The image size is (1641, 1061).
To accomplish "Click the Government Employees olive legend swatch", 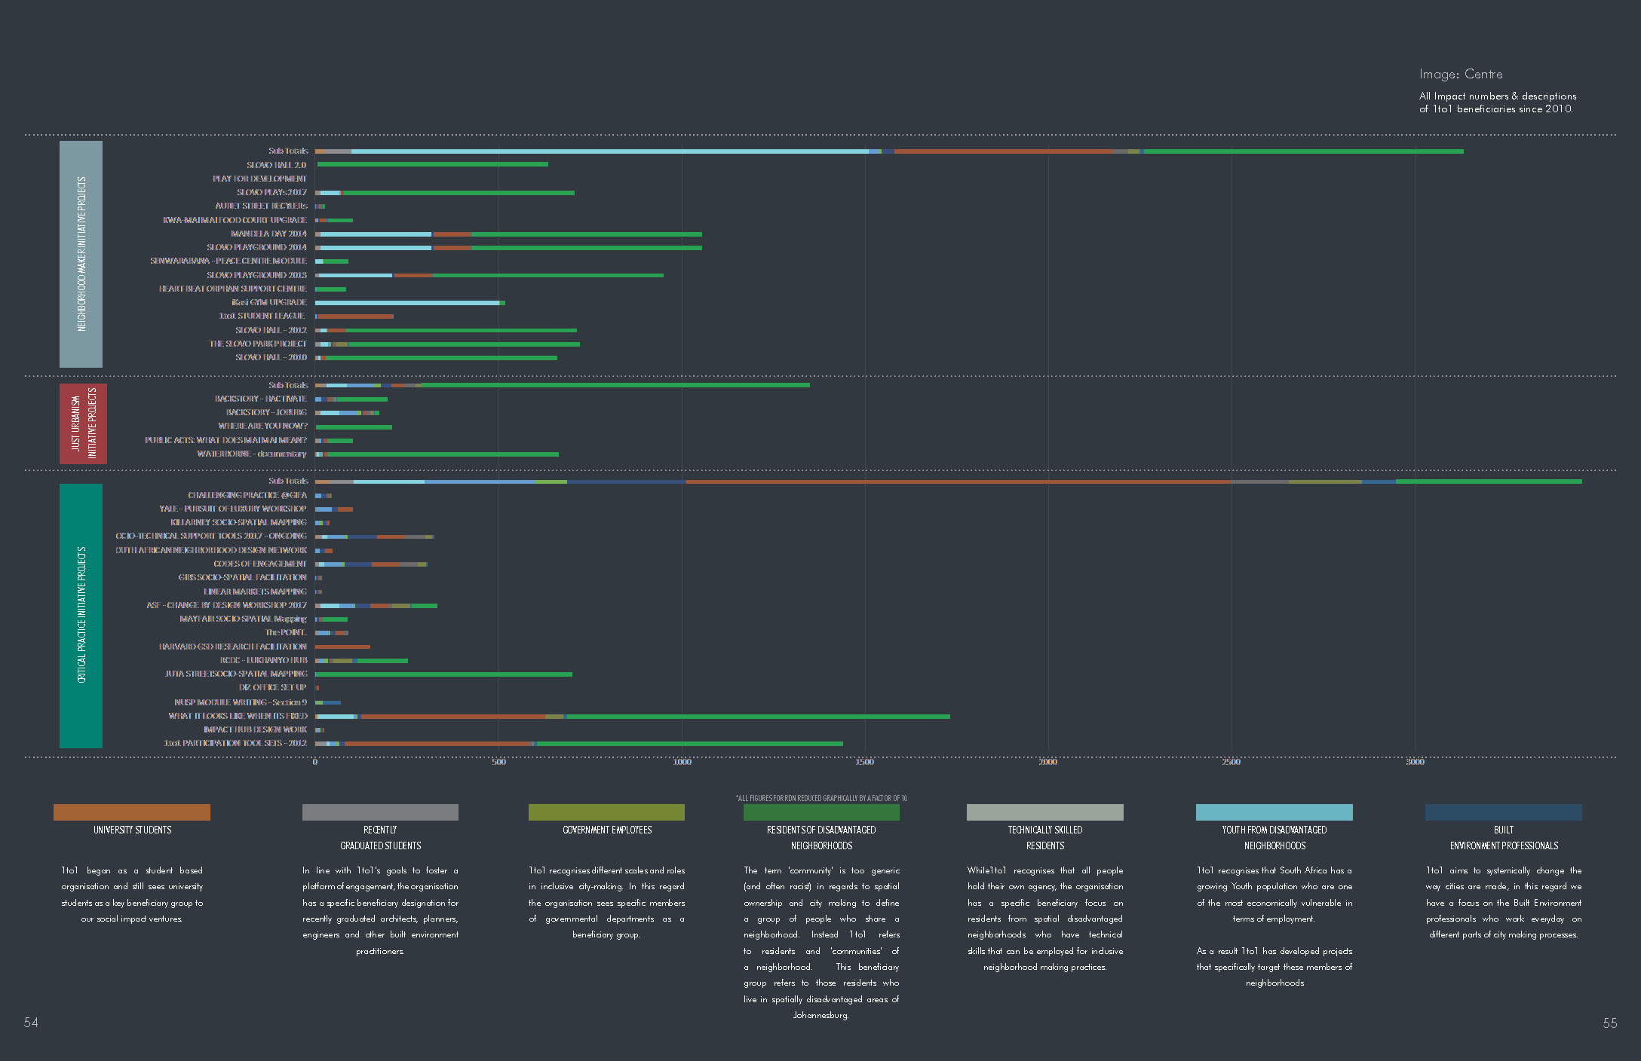I will point(606,812).
